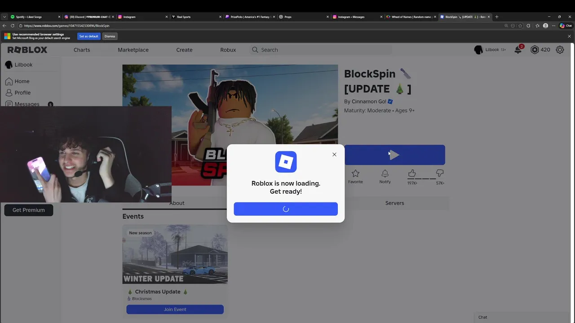Switch to the Props tab

pyautogui.click(x=304, y=17)
